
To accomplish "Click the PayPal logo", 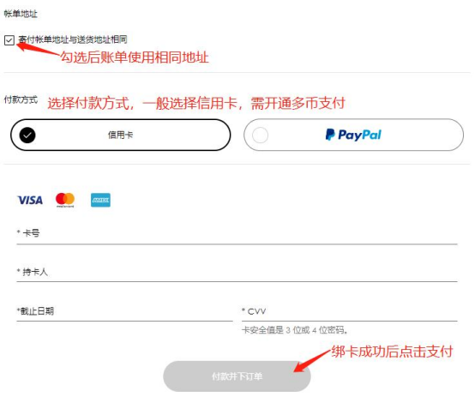I will 353,135.
